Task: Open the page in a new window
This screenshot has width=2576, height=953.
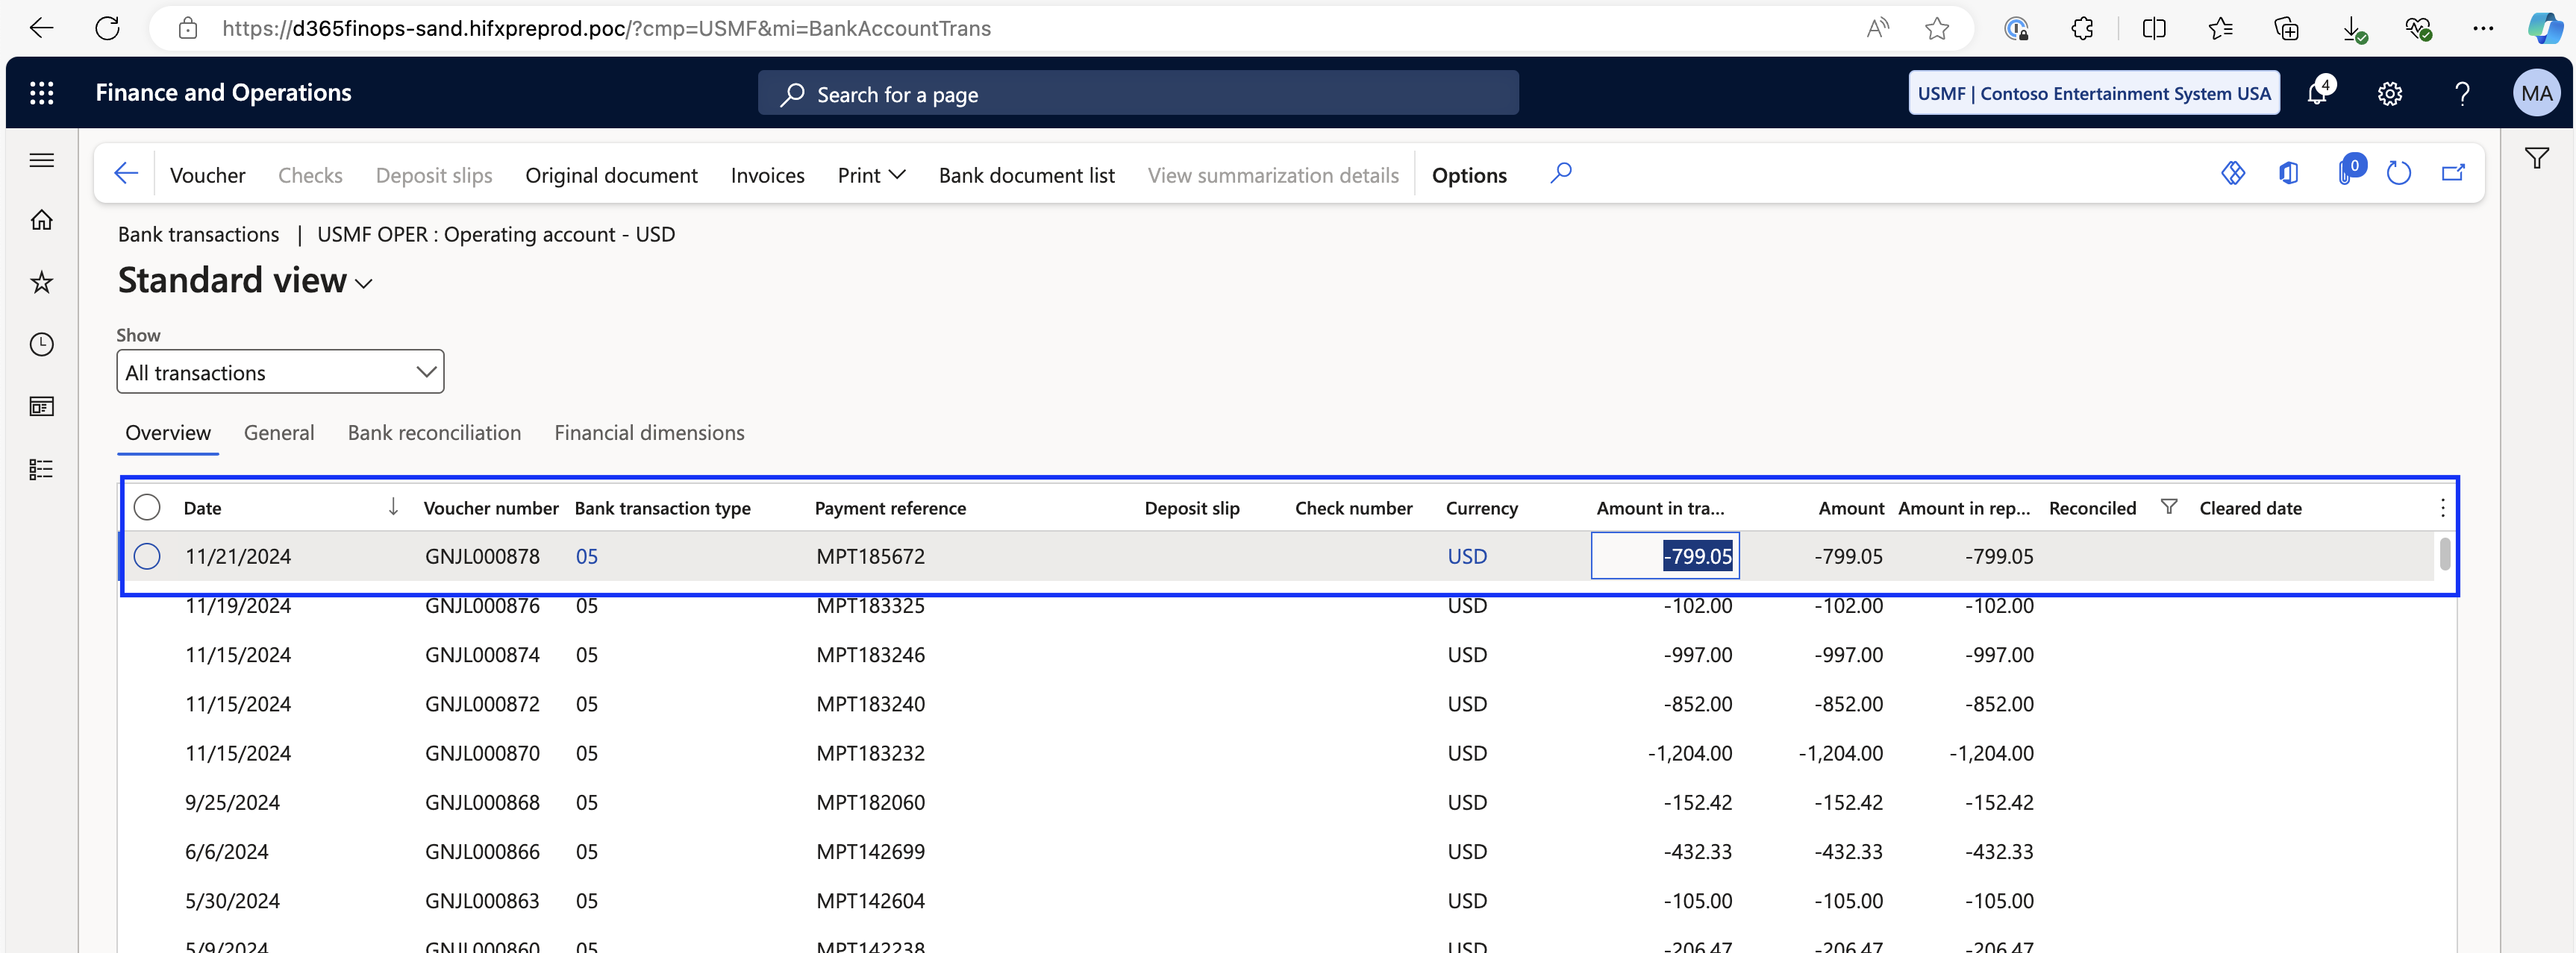Action: 2454,173
